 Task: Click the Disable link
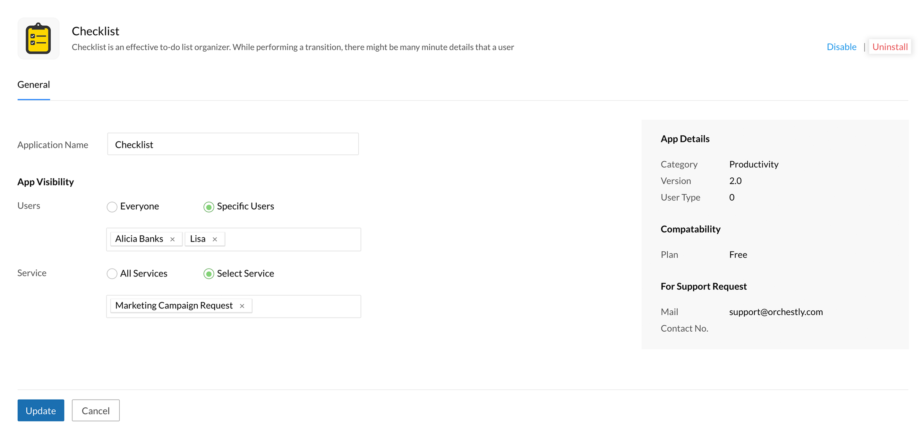(841, 47)
